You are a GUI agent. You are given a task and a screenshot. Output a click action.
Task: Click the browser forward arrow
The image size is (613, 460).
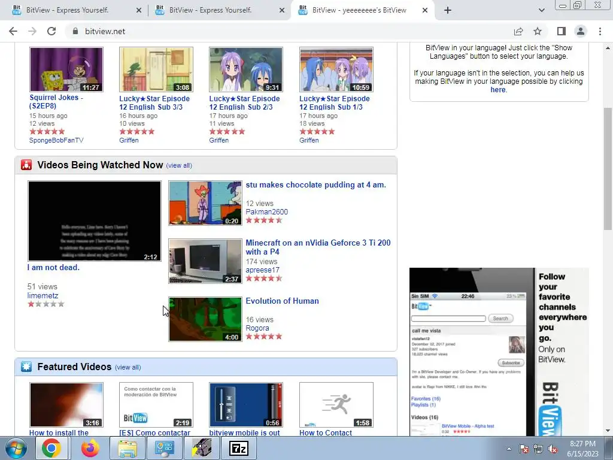32,31
